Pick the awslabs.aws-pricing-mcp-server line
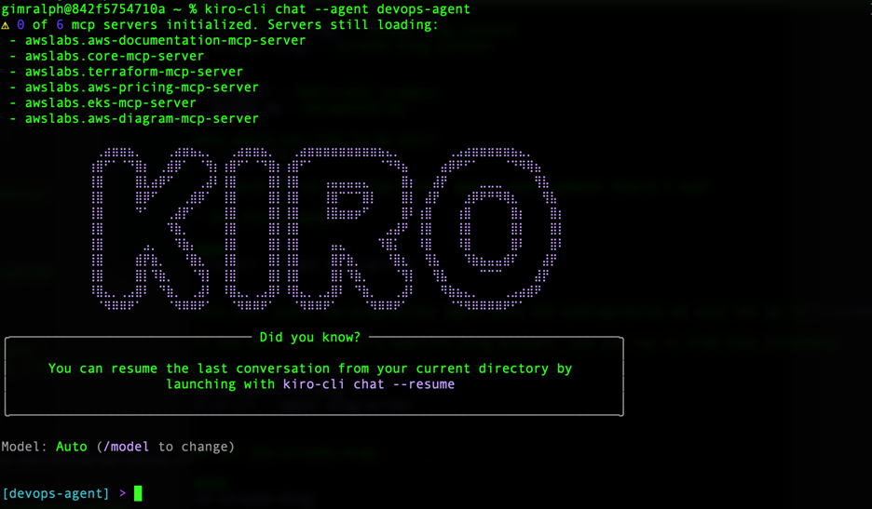 (x=142, y=87)
